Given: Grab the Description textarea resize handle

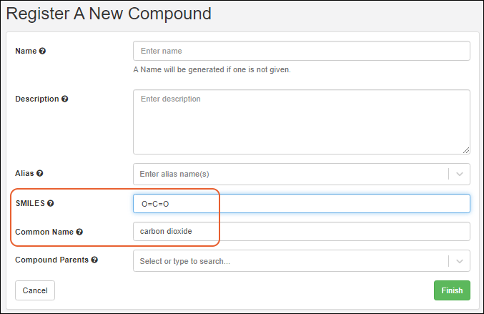Looking at the screenshot, I should point(466,150).
